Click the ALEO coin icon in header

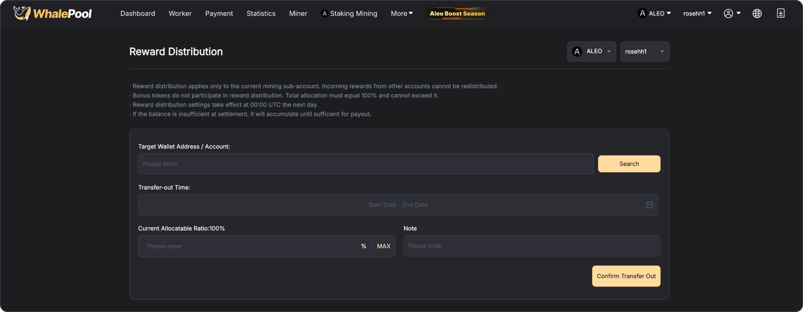pos(642,13)
